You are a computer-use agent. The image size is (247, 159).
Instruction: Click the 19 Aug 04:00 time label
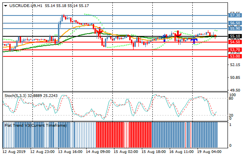[x=209, y=152]
